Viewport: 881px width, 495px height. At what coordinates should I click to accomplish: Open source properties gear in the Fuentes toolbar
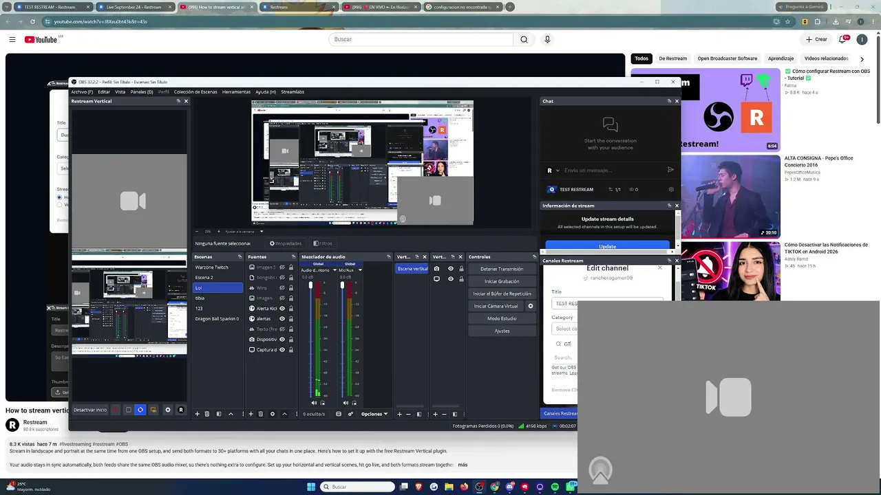(x=273, y=414)
